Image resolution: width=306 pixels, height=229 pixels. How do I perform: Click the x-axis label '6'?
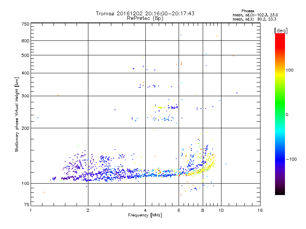(x=179, y=210)
